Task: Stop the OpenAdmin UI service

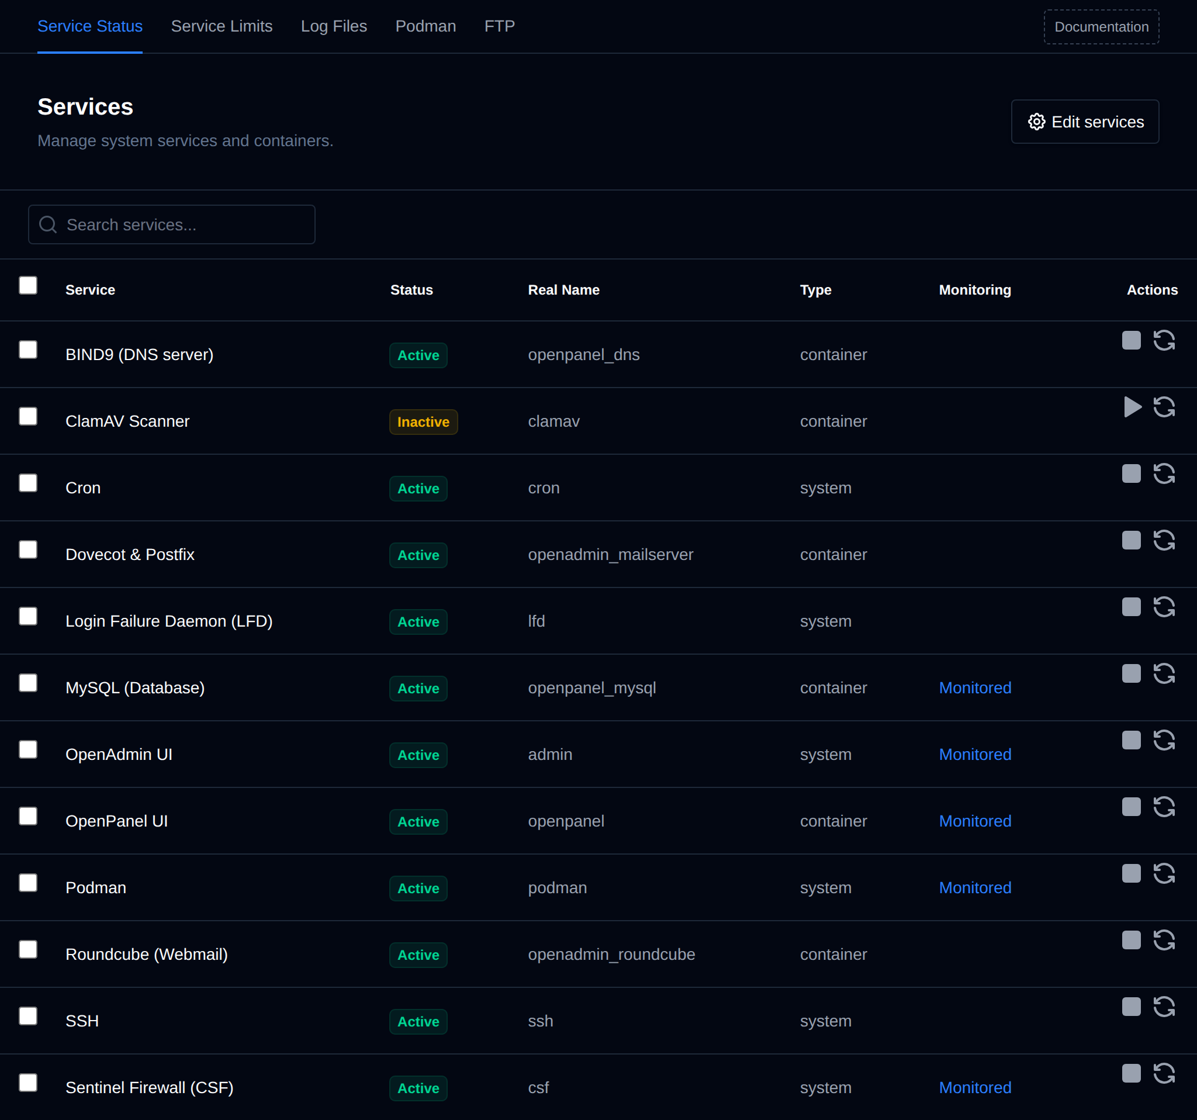Action: click(1132, 740)
